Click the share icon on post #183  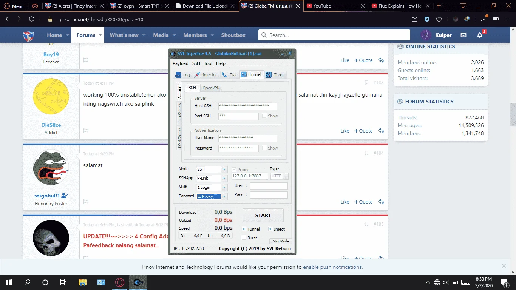[381, 131]
